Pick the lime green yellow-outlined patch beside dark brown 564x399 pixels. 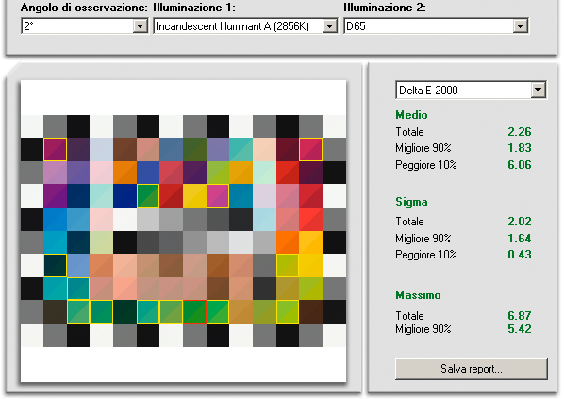[x=288, y=311]
